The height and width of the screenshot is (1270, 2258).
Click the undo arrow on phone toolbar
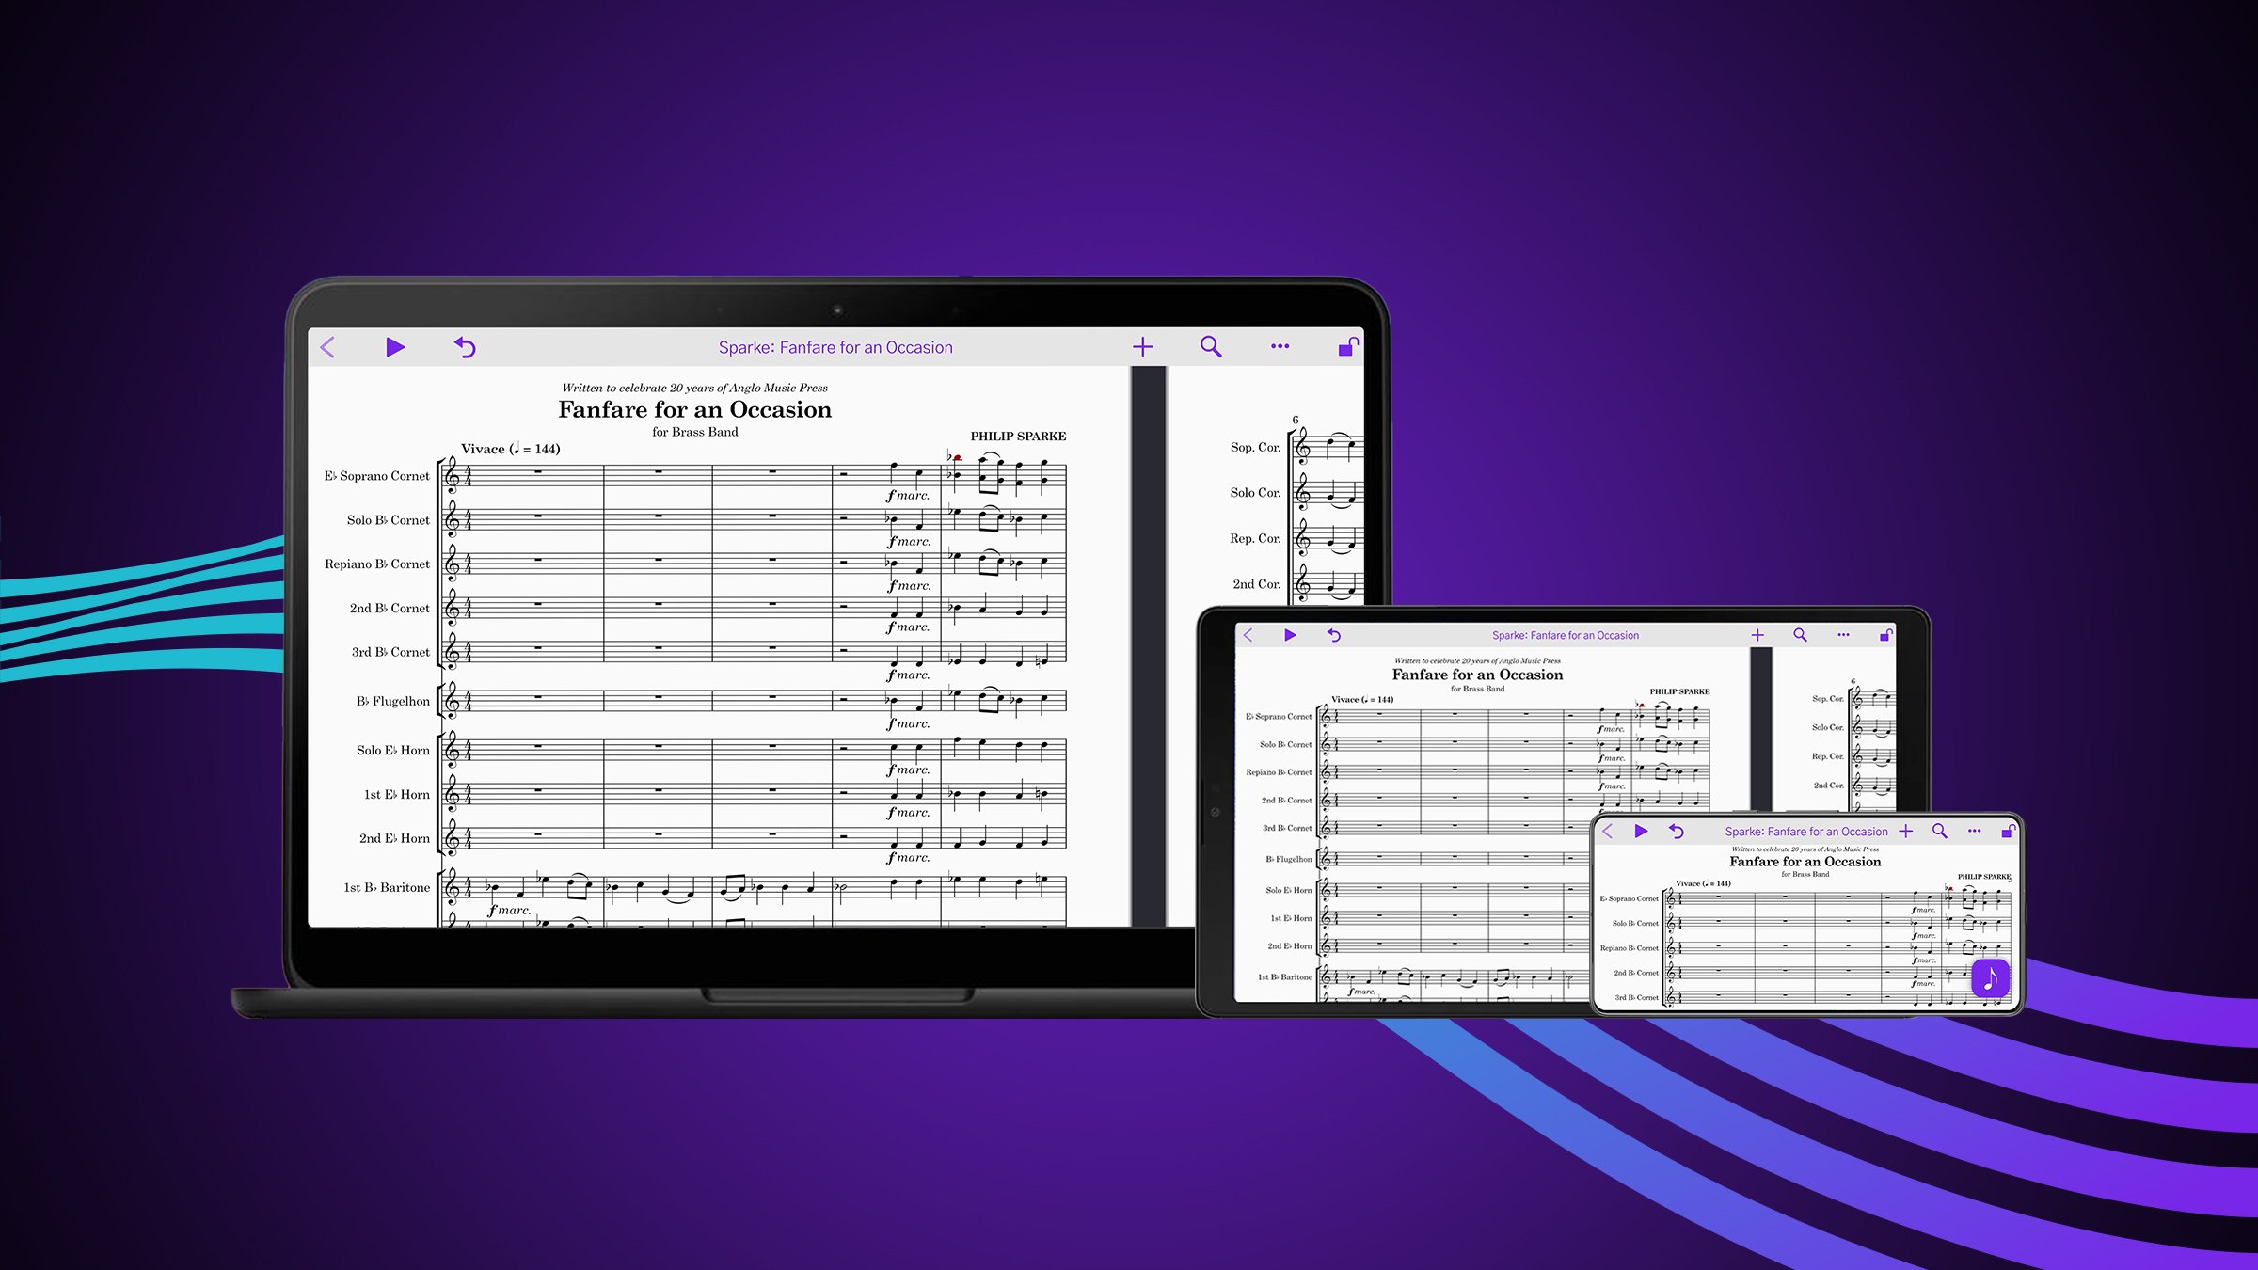point(1676,832)
